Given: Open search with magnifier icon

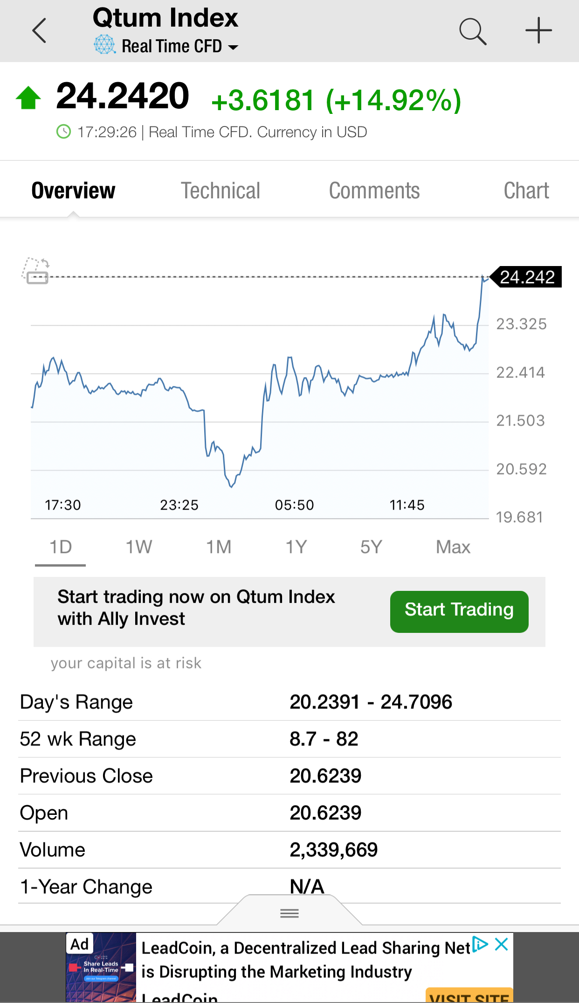Looking at the screenshot, I should click(x=473, y=32).
